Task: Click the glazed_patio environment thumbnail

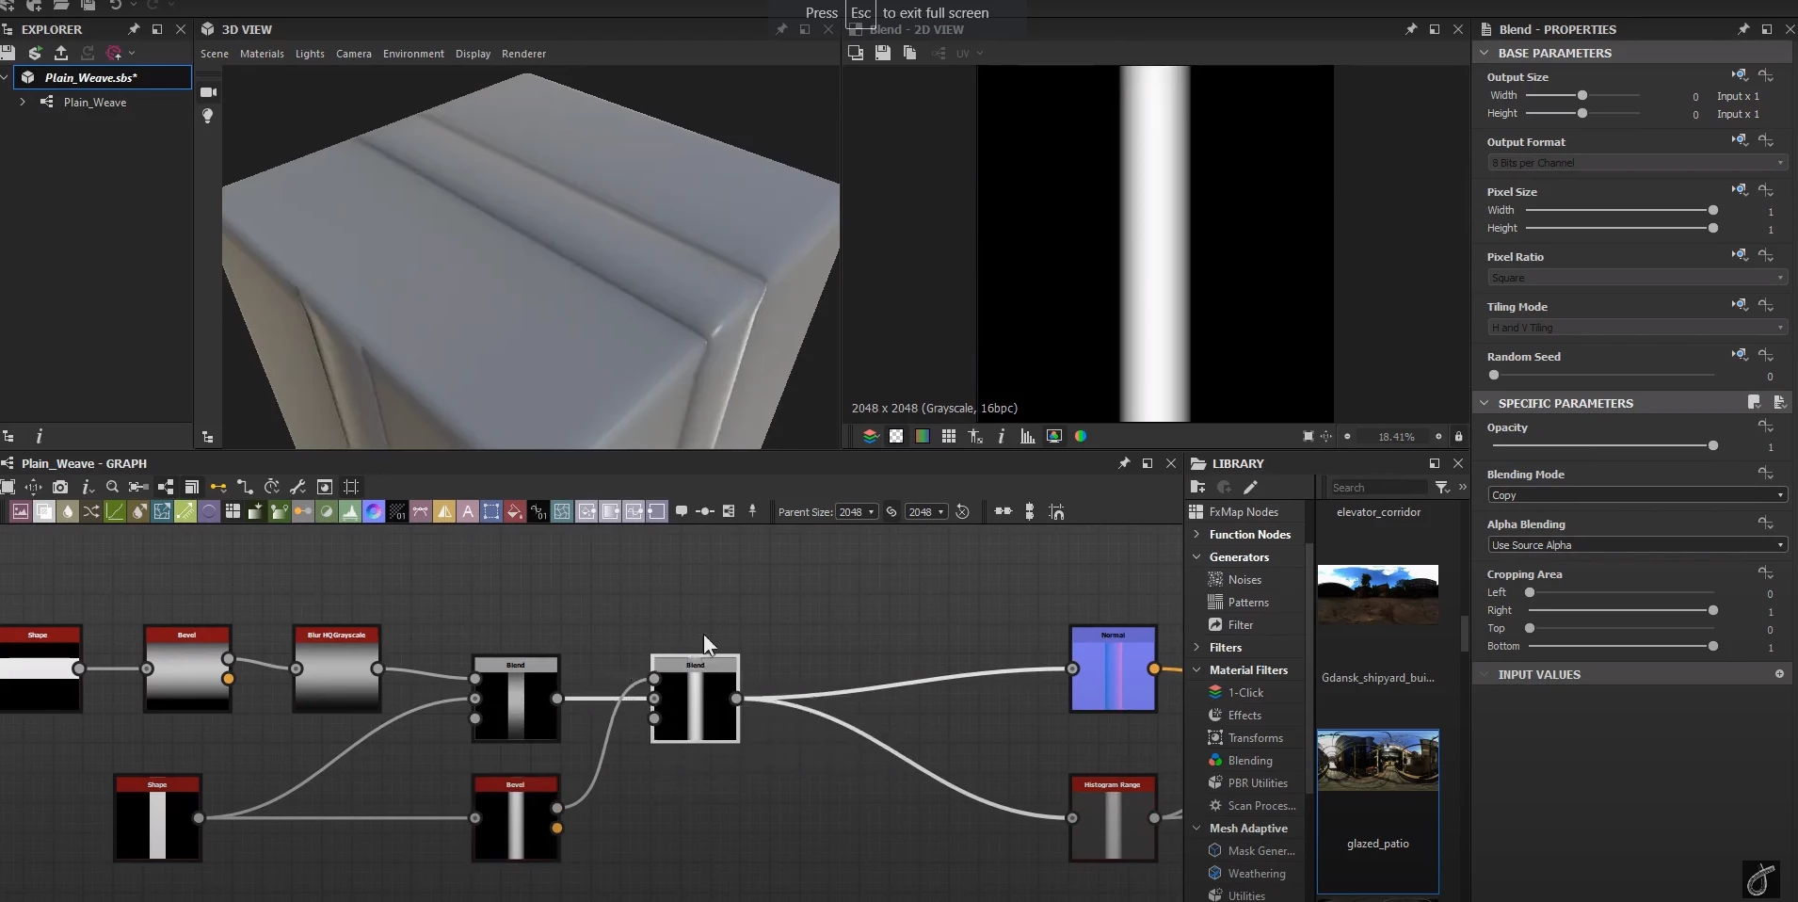Action: (x=1377, y=763)
